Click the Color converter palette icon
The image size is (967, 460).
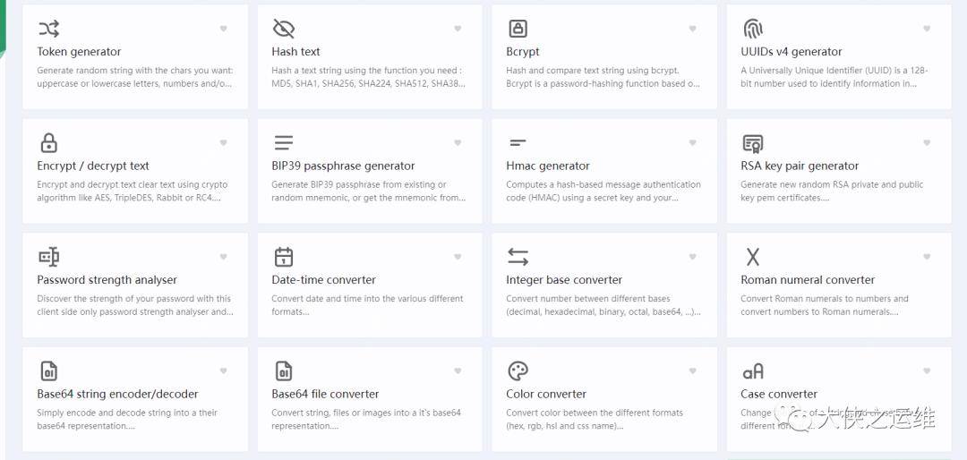pyautogui.click(x=518, y=371)
